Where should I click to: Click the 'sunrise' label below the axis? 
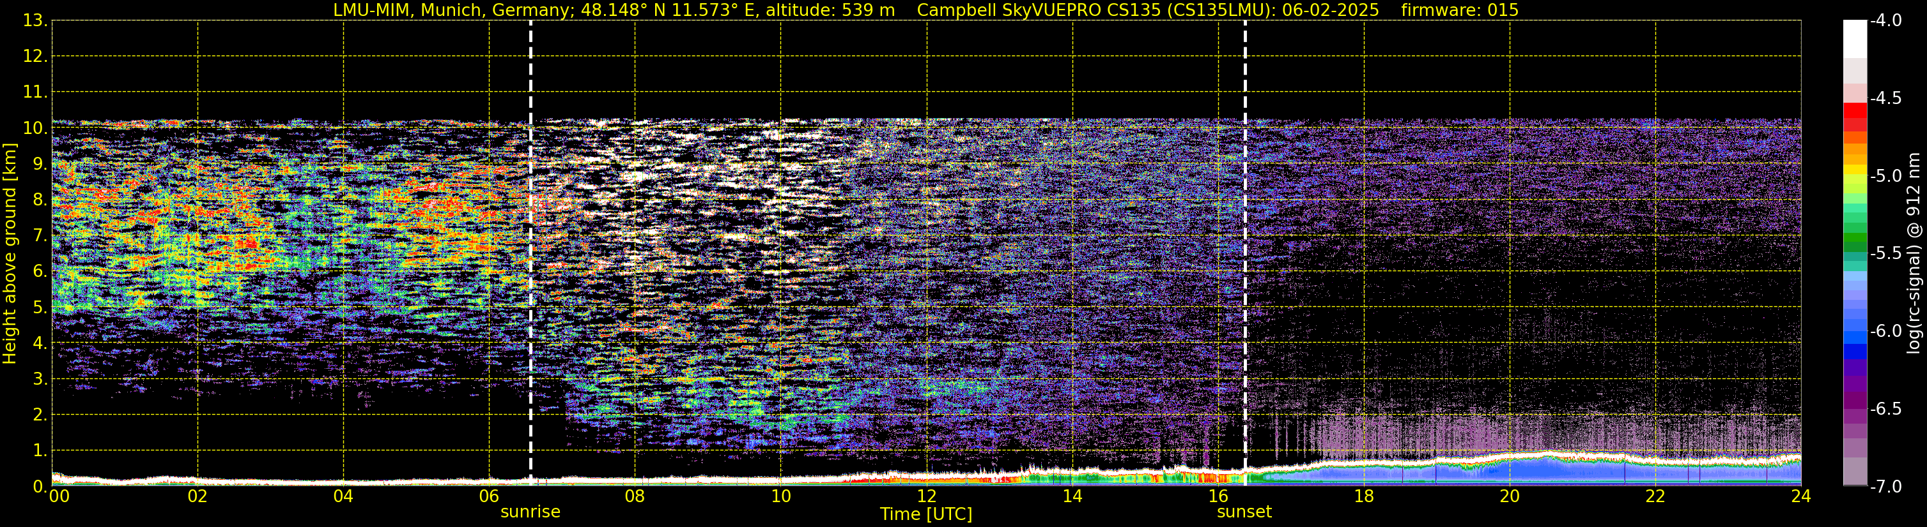coord(530,512)
